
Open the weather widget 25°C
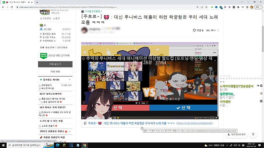[214, 145]
